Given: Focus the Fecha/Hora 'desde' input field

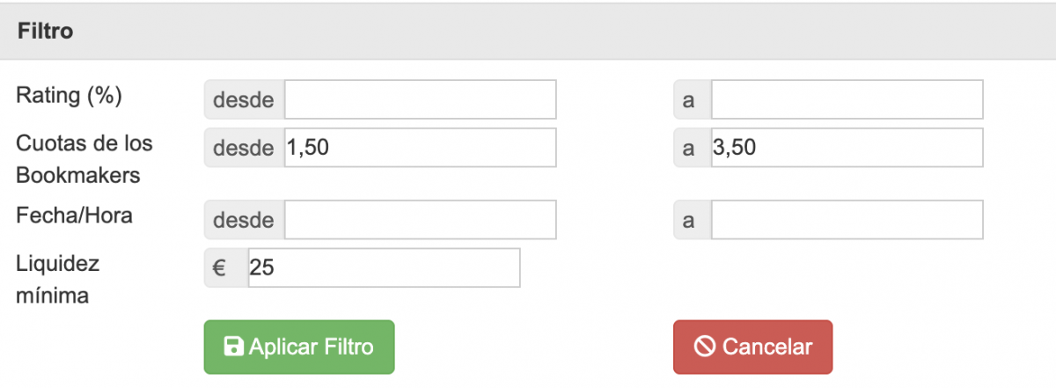Looking at the screenshot, I should pyautogui.click(x=420, y=220).
